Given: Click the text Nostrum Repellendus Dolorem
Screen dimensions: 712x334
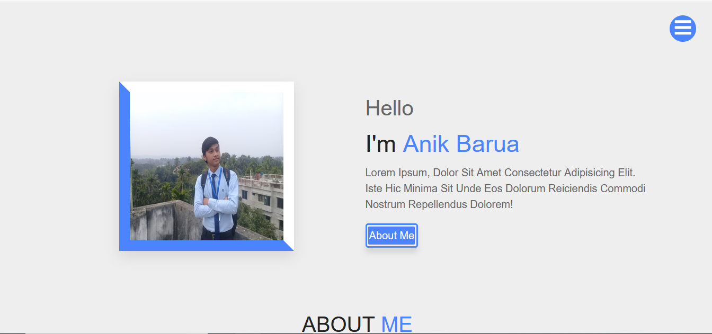Looking at the screenshot, I should [439, 204].
